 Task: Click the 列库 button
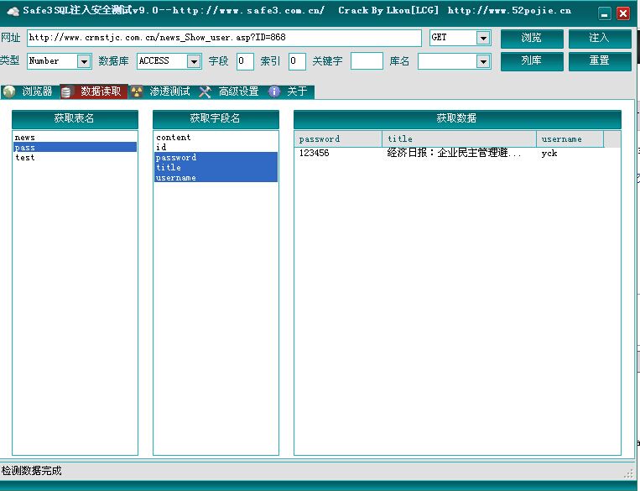pyautogui.click(x=532, y=61)
